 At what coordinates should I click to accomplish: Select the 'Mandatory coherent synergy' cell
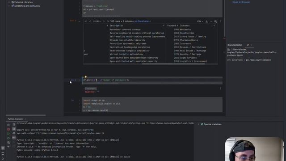tap(125, 30)
